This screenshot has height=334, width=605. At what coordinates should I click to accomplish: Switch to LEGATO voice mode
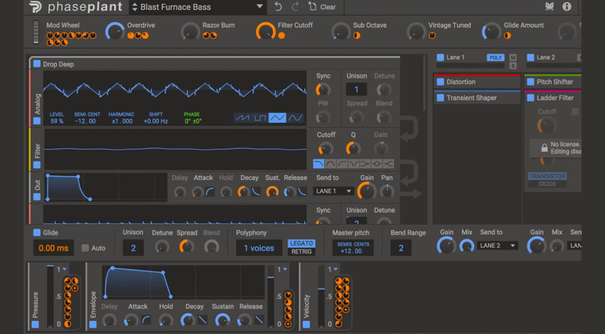302,243
